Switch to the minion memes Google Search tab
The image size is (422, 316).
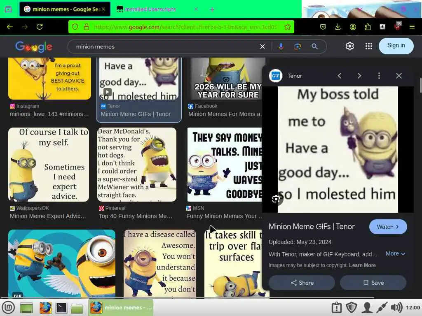coord(65,9)
